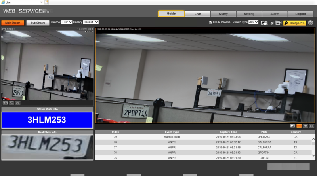Select Main Stream

(13, 23)
